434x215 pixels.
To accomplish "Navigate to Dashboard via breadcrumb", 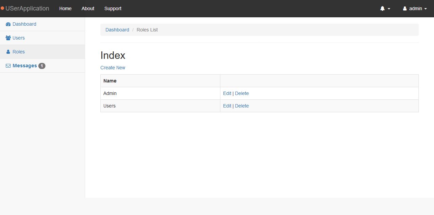I will (117, 30).
